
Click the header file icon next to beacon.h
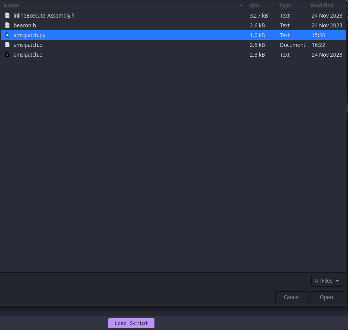(7, 25)
